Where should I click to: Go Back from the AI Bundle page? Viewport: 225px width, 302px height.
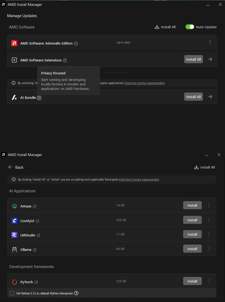pyautogui.click(x=16, y=167)
